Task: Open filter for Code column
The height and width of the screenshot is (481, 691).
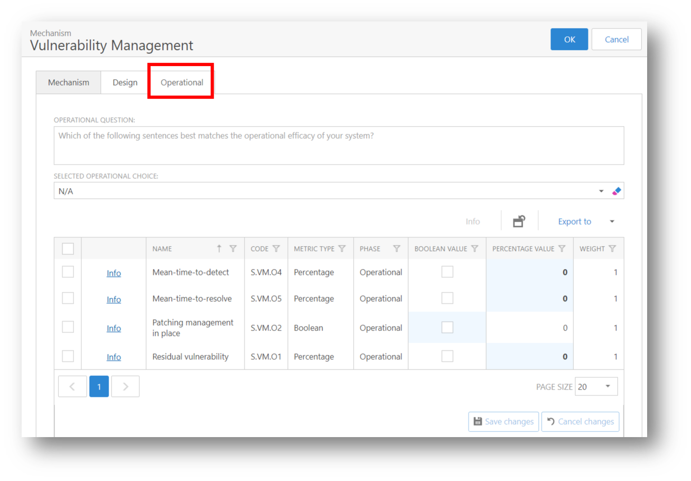Action: pyautogui.click(x=276, y=248)
